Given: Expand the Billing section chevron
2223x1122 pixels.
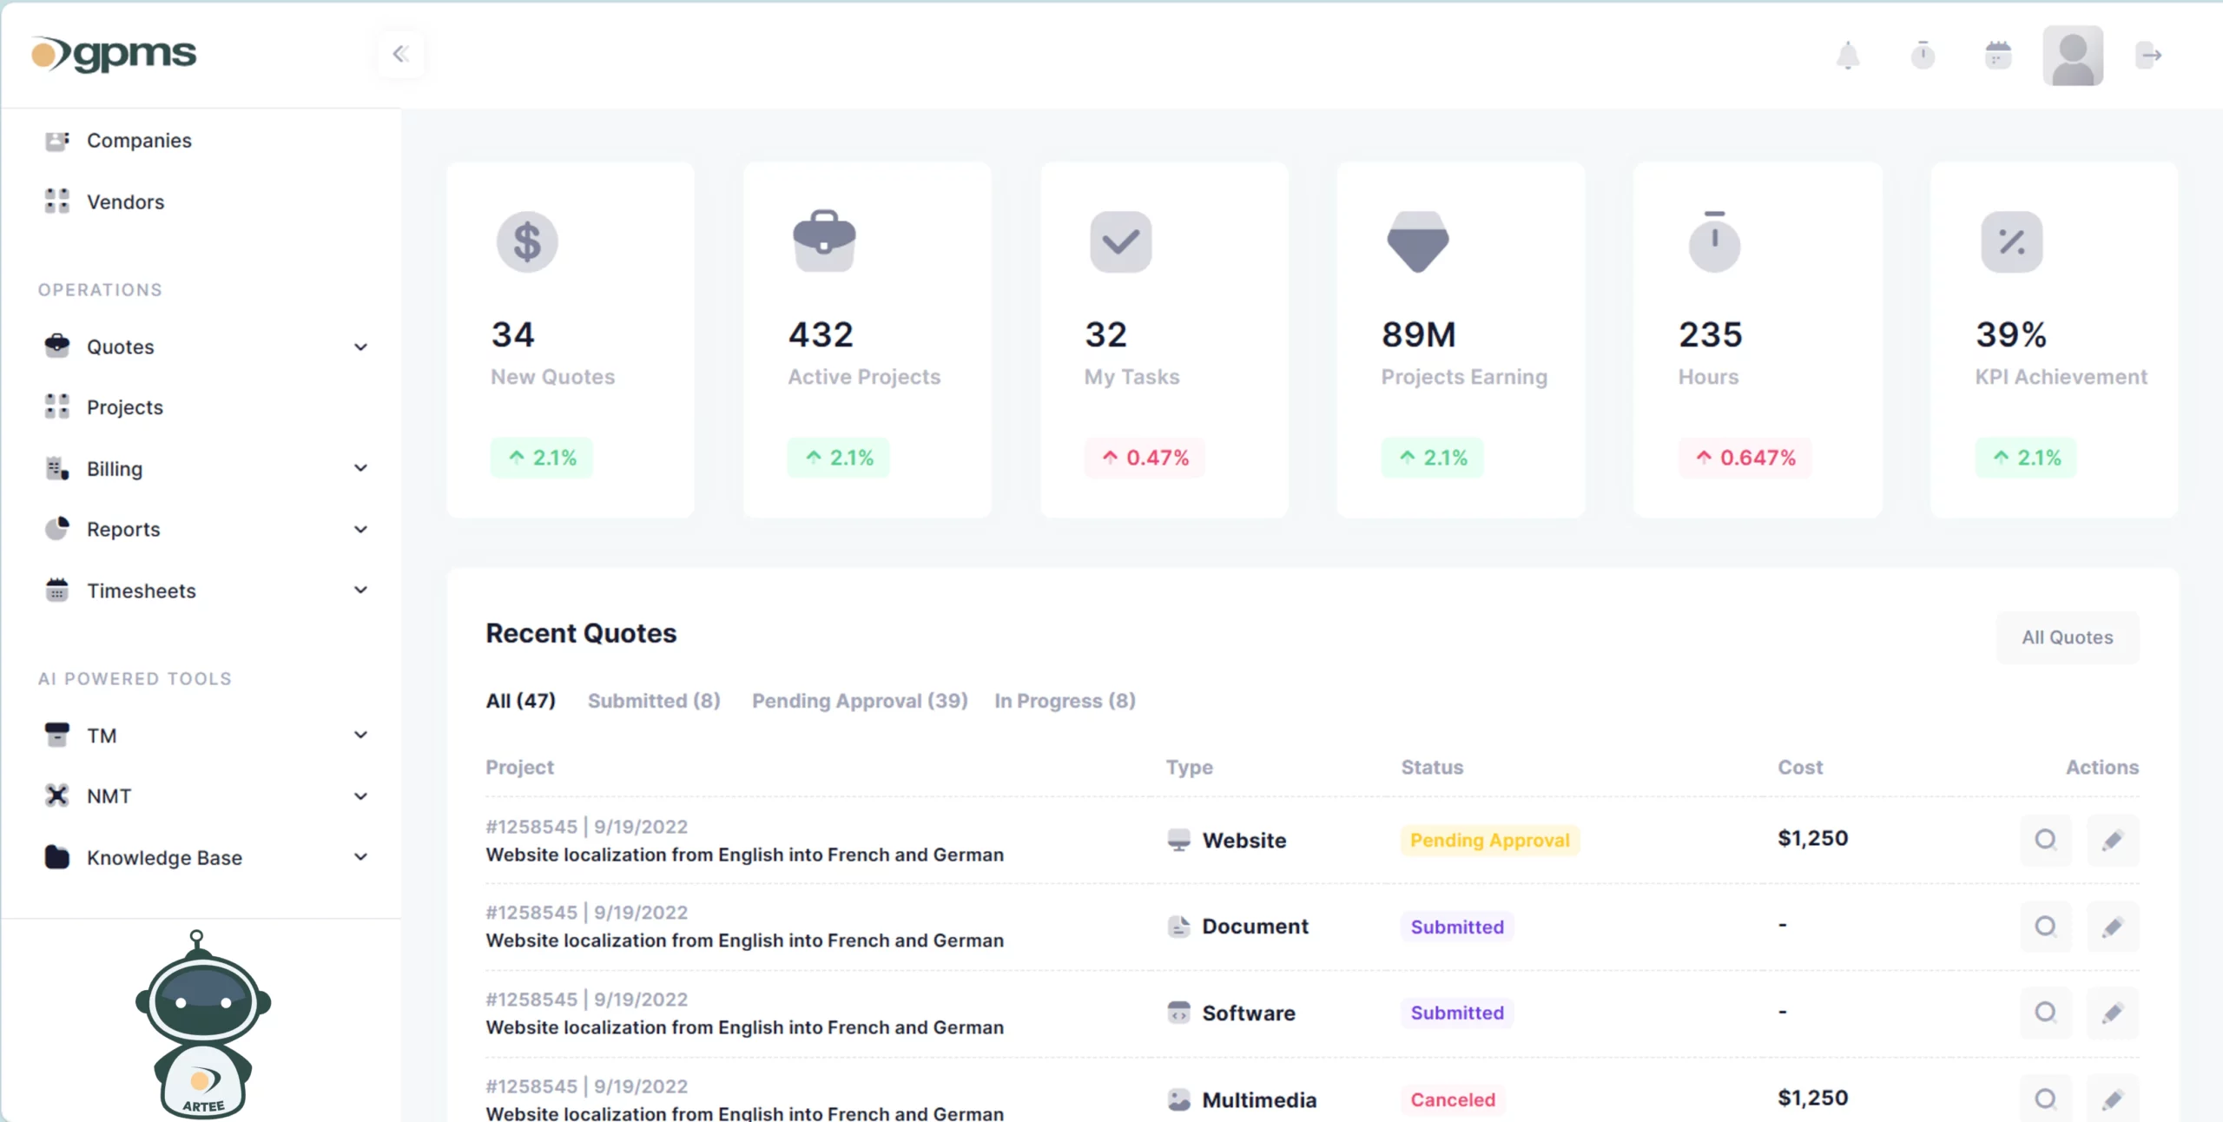Looking at the screenshot, I should (360, 468).
